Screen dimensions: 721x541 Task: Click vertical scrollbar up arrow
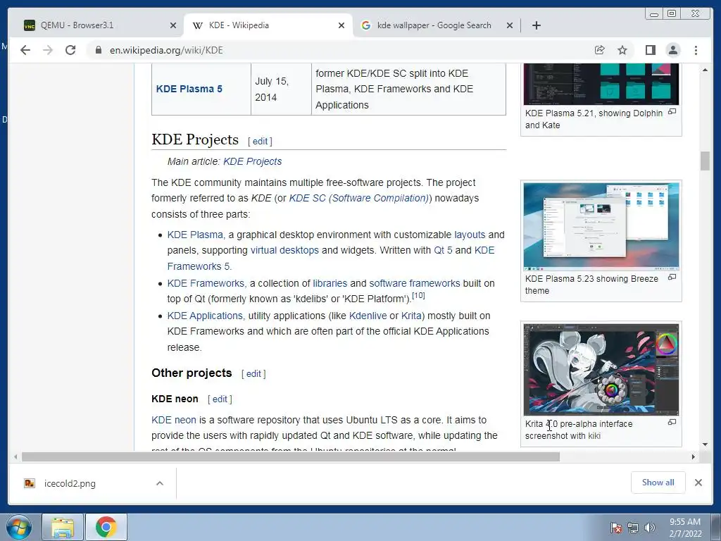pyautogui.click(x=705, y=70)
